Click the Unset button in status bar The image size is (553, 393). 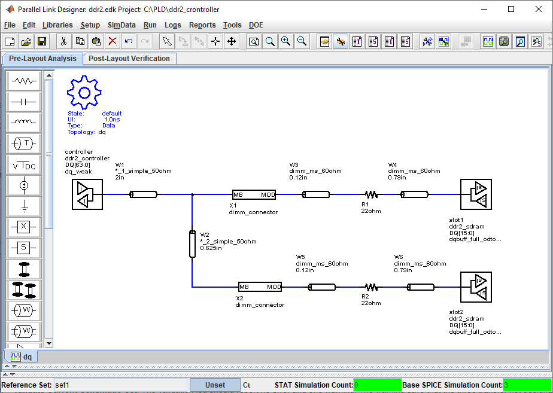point(215,385)
